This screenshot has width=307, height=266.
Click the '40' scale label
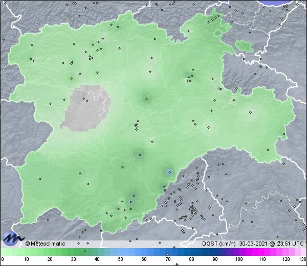[97, 259]
